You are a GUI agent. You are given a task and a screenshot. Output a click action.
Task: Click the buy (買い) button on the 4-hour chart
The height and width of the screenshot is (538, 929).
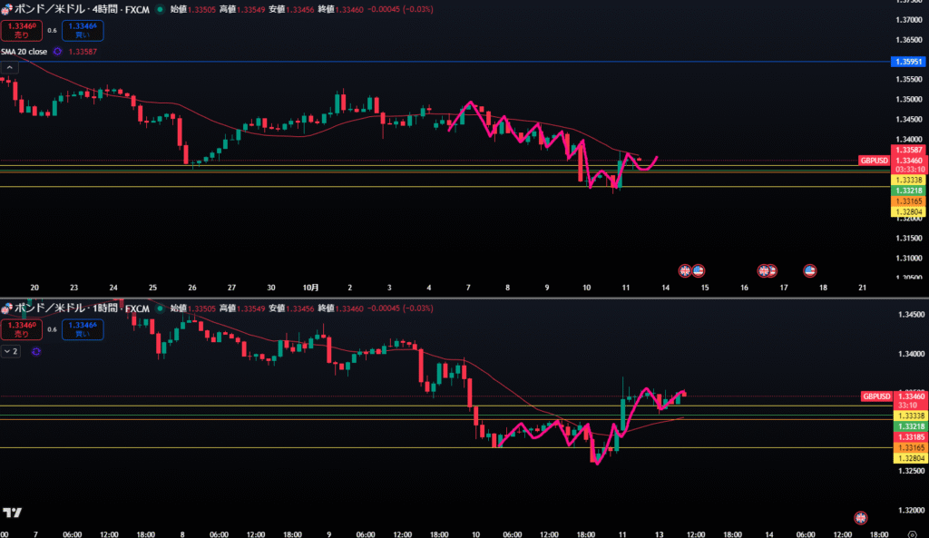point(83,30)
